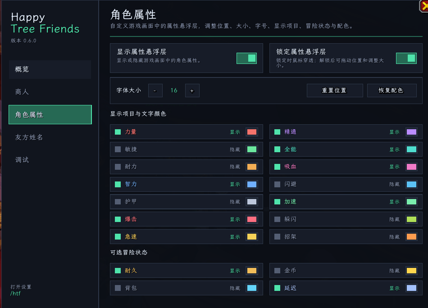Open the 敏捷 green color swatch
The height and width of the screenshot is (308, 428).
[252, 149]
